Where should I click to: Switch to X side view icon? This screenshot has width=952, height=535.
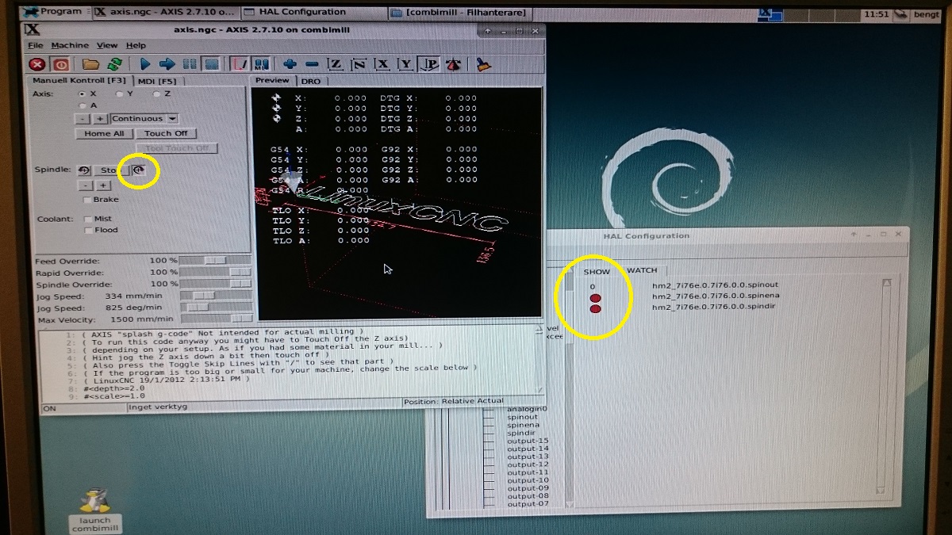pyautogui.click(x=382, y=64)
